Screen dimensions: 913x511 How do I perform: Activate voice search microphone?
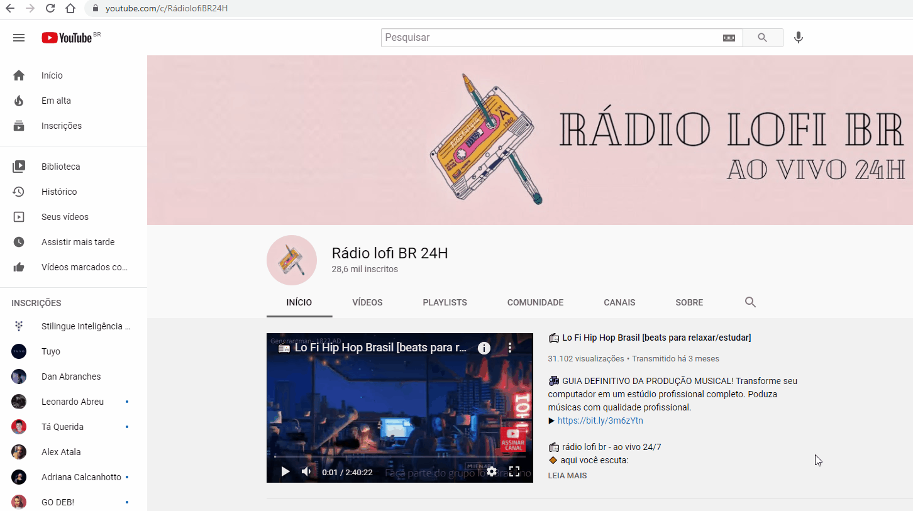click(x=798, y=38)
